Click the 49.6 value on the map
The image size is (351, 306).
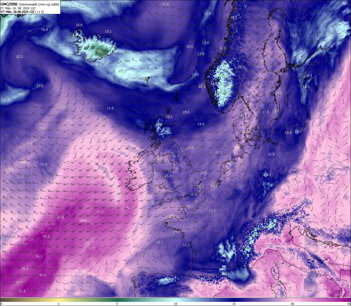[x=43, y=275]
